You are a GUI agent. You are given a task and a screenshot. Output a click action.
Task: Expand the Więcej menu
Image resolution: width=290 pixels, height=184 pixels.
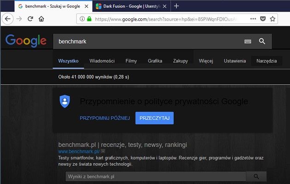click(x=206, y=61)
